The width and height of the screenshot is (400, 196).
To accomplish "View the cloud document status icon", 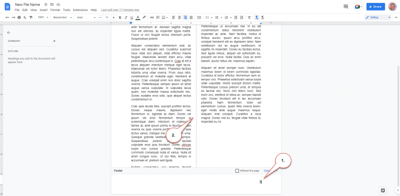I will point(58,5).
